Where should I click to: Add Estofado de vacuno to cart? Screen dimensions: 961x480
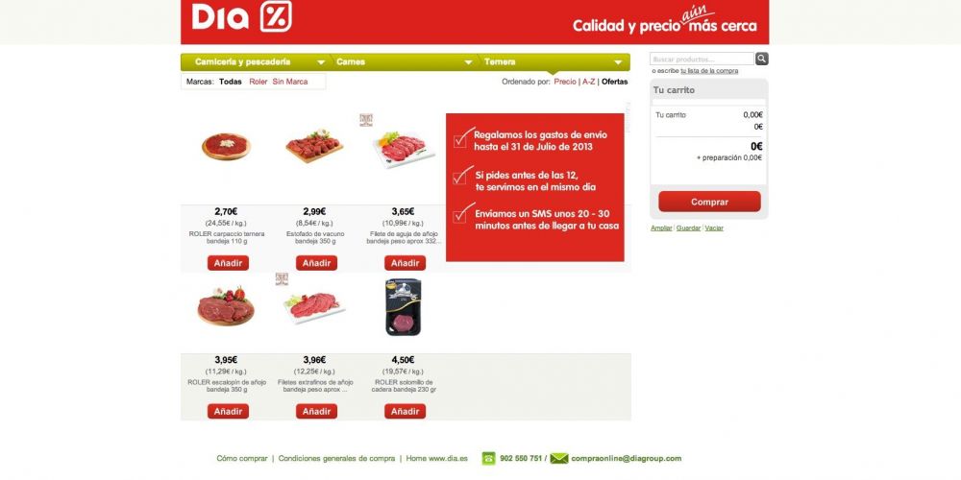click(x=316, y=263)
